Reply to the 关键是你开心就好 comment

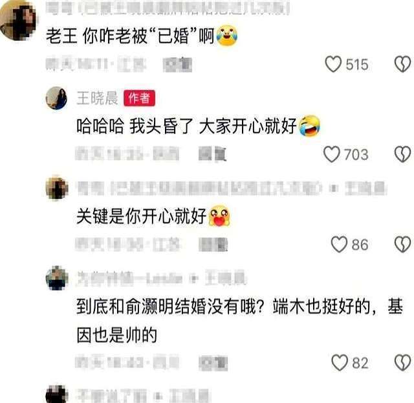(x=213, y=244)
